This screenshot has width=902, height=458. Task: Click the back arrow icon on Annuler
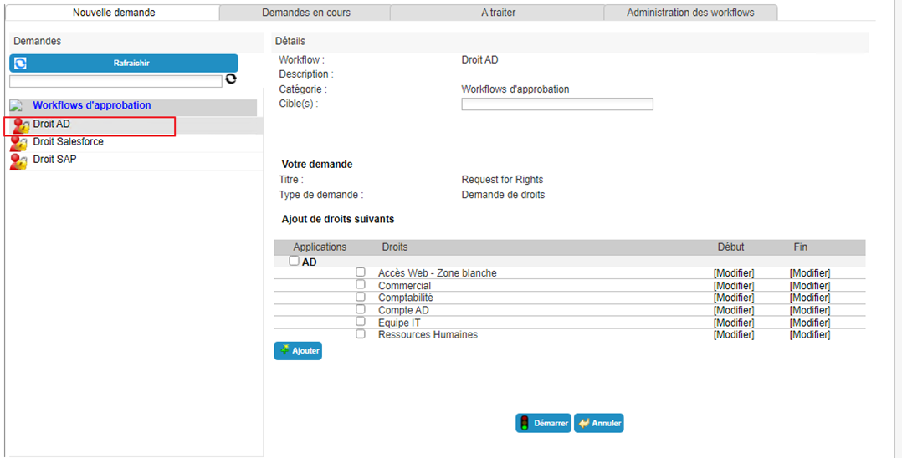pyautogui.click(x=584, y=423)
